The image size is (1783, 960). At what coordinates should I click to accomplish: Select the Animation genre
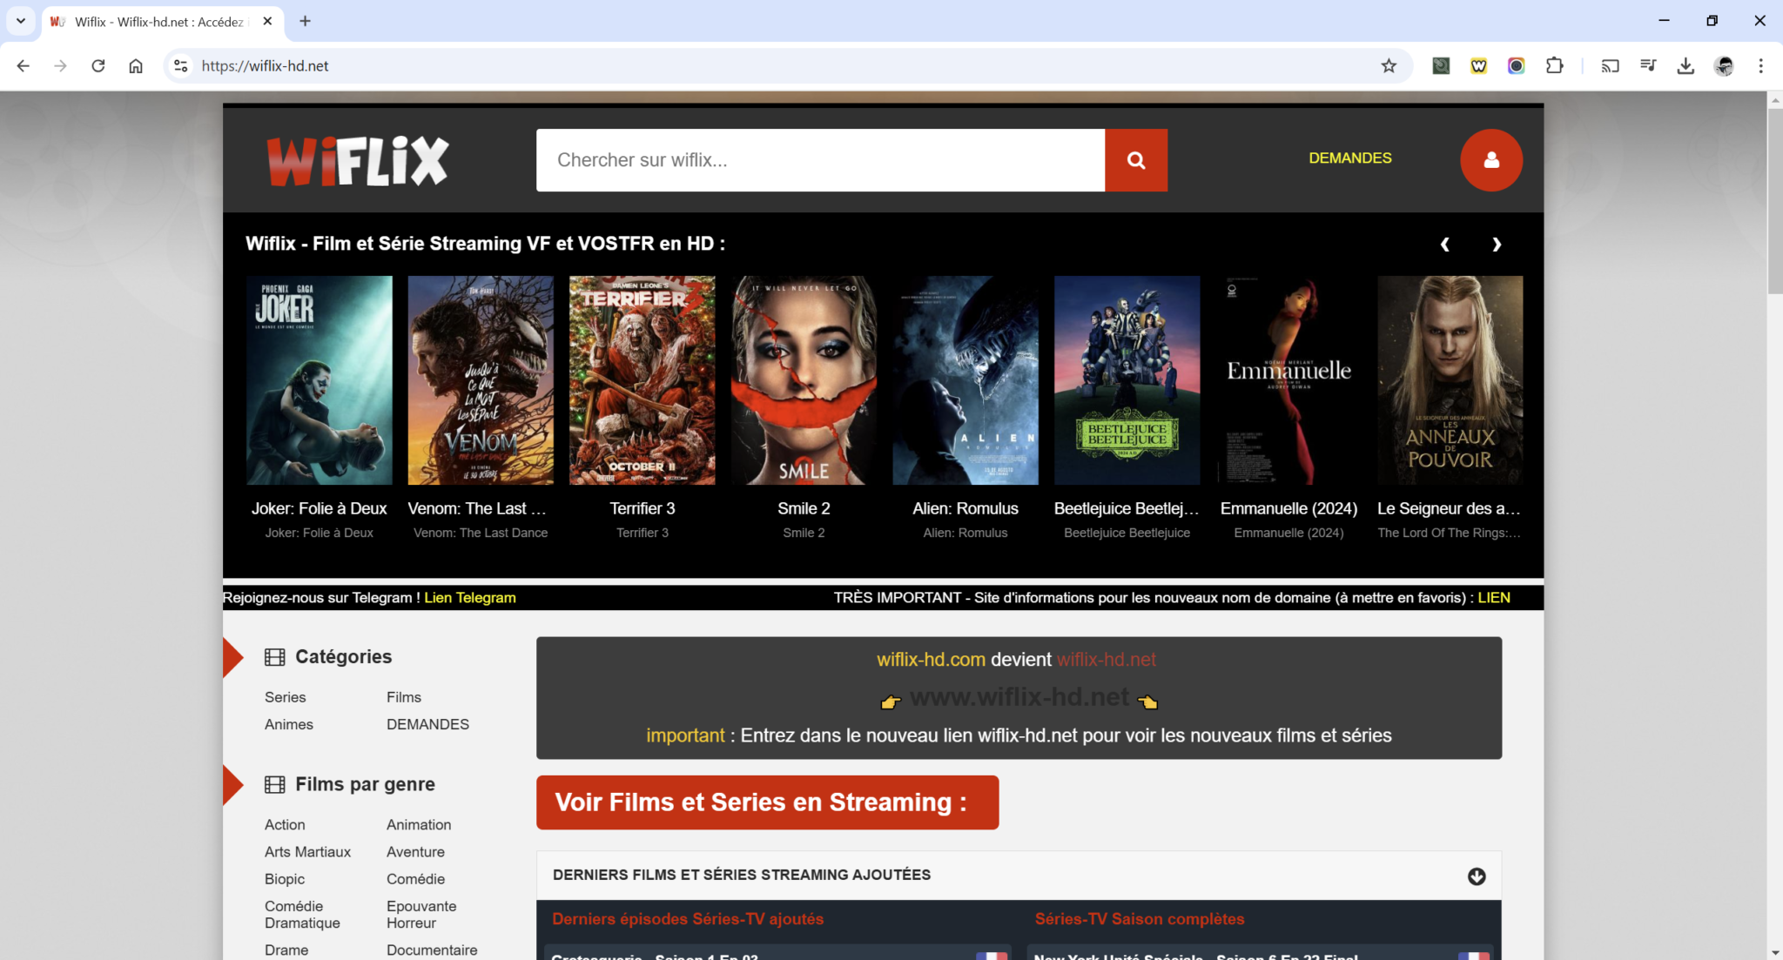click(x=419, y=824)
